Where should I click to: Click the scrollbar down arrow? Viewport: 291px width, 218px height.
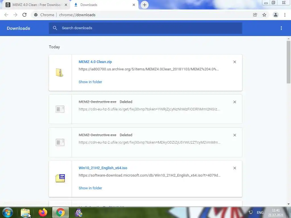(288, 204)
